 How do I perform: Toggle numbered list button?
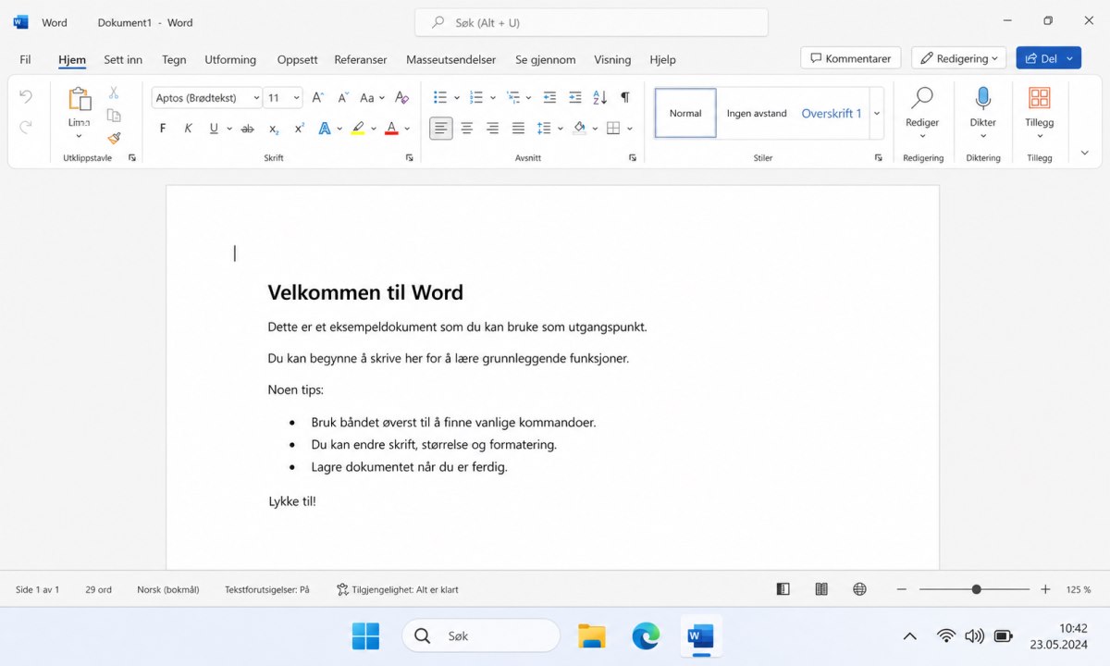(x=476, y=97)
